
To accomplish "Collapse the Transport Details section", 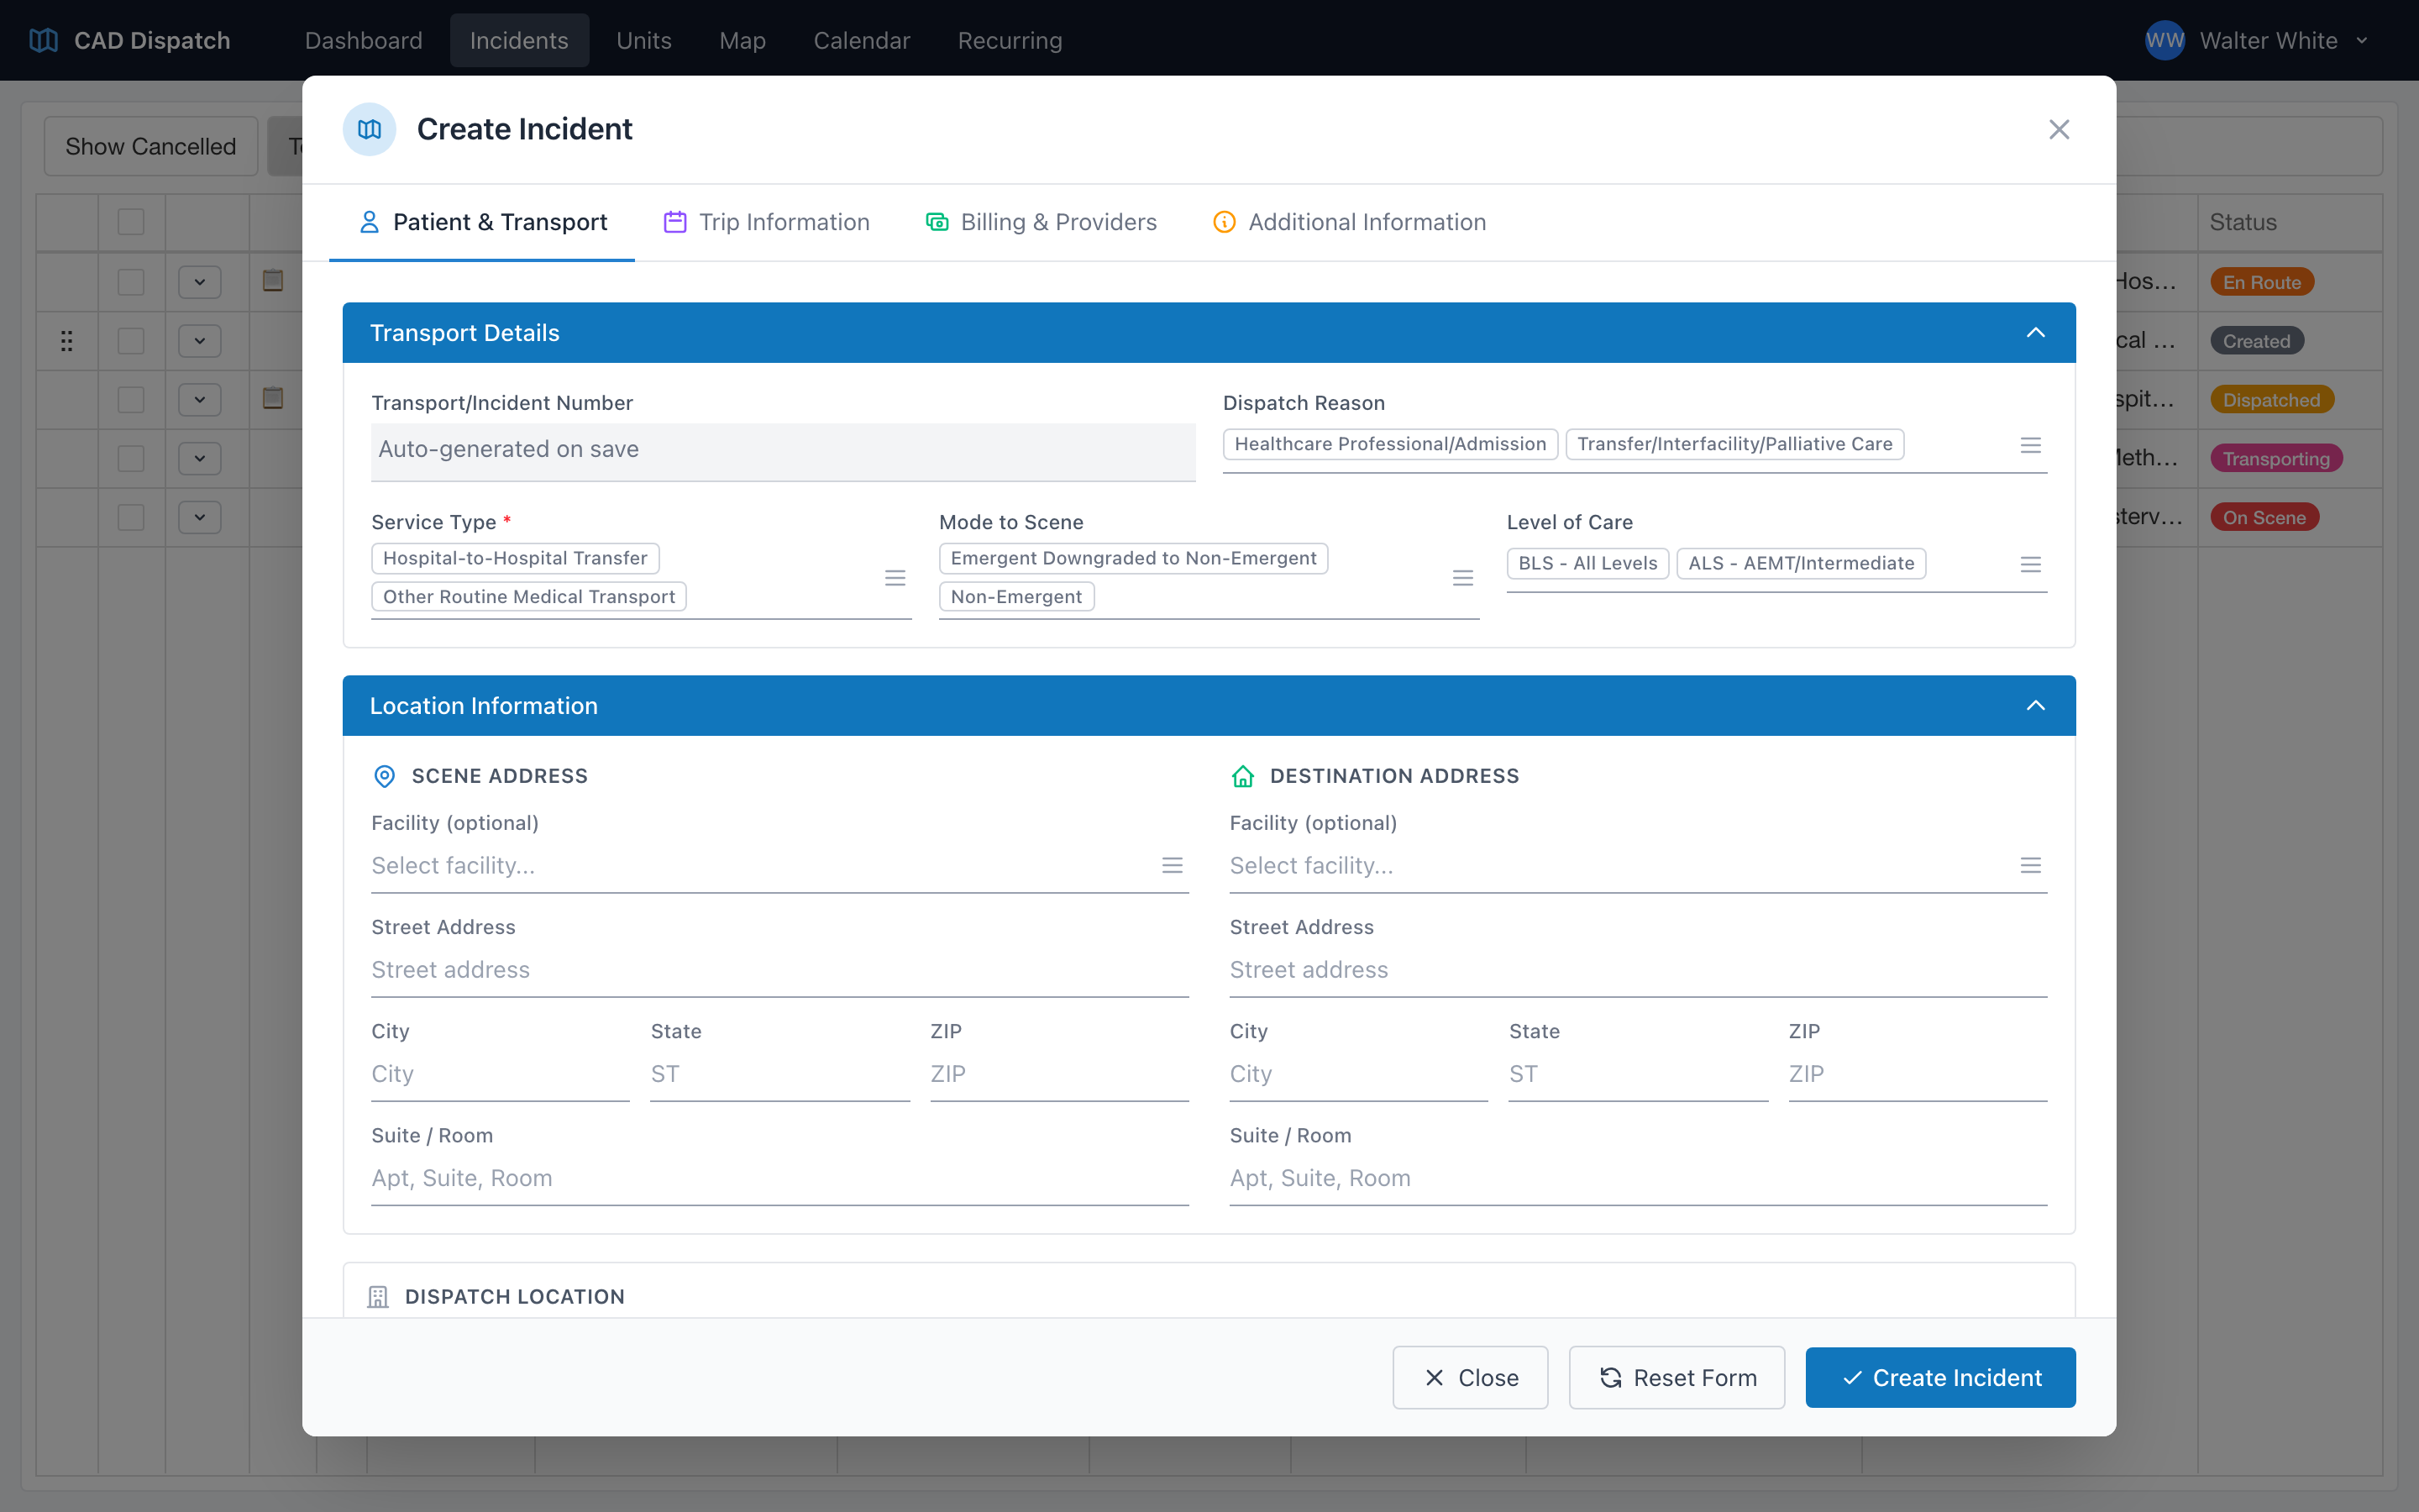I will (x=2035, y=332).
